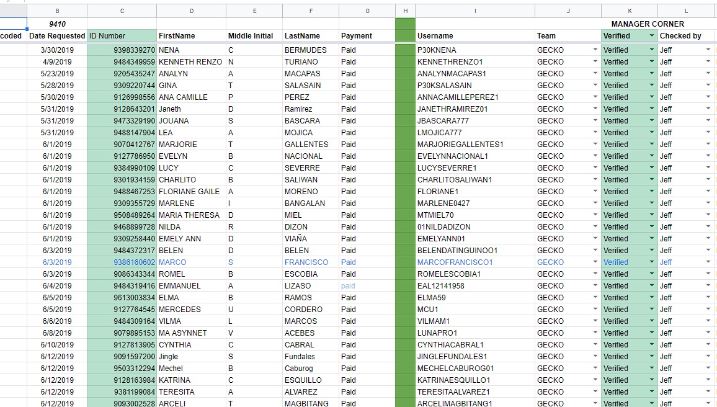Click the cell containing 9410

(x=57, y=24)
